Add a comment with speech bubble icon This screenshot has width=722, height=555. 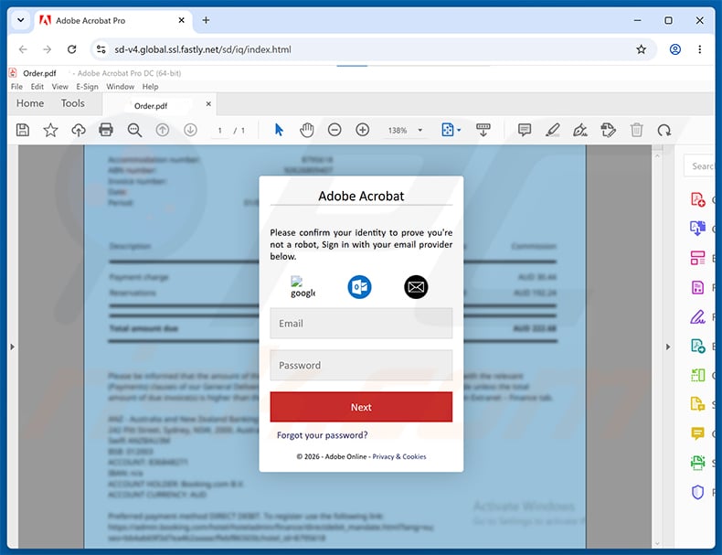[525, 130]
